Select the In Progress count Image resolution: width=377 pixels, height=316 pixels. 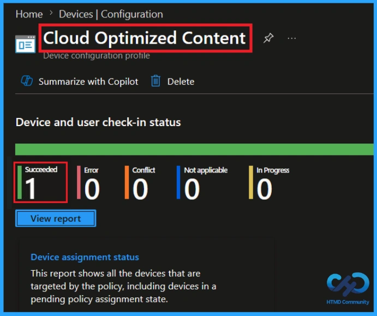[x=264, y=189]
